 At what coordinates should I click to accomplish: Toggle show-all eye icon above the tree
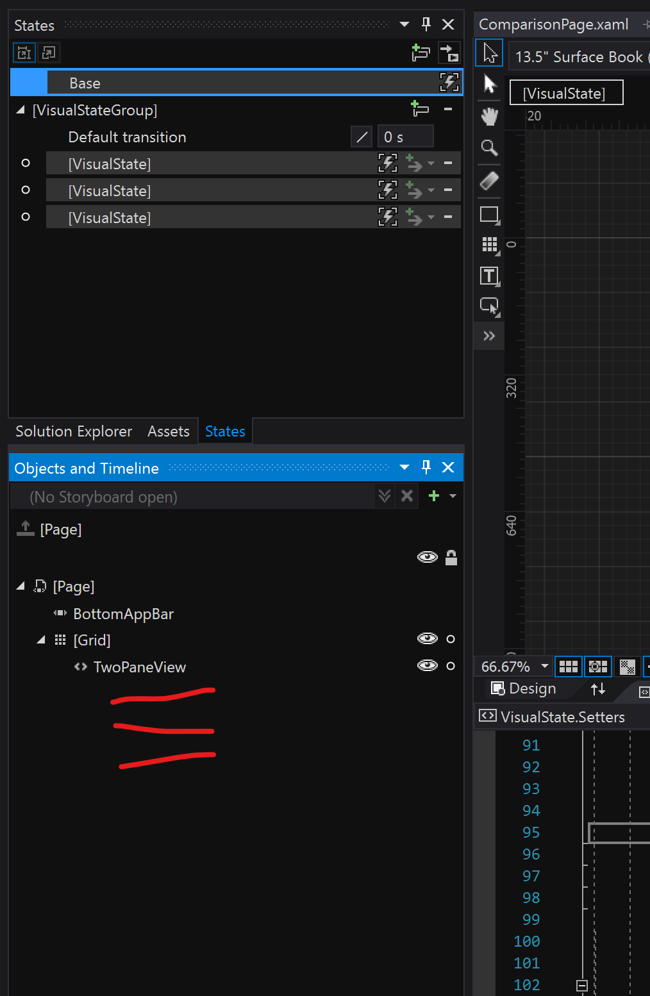tap(428, 557)
